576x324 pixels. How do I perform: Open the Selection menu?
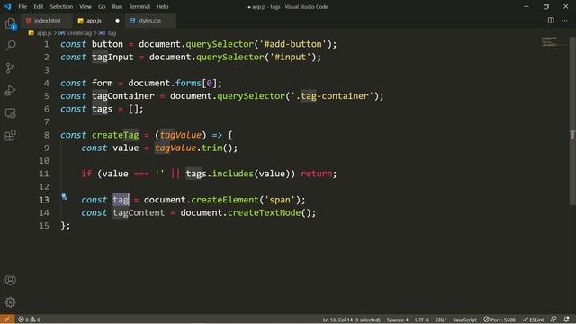click(x=61, y=6)
